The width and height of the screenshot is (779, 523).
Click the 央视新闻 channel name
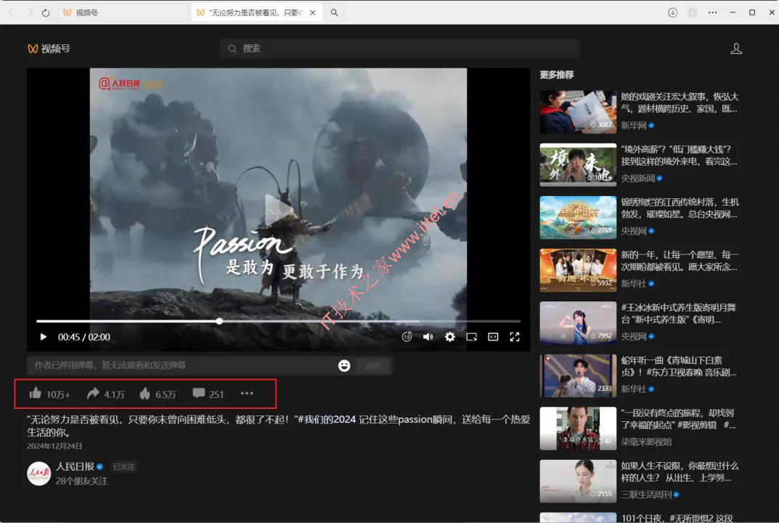tap(638, 178)
